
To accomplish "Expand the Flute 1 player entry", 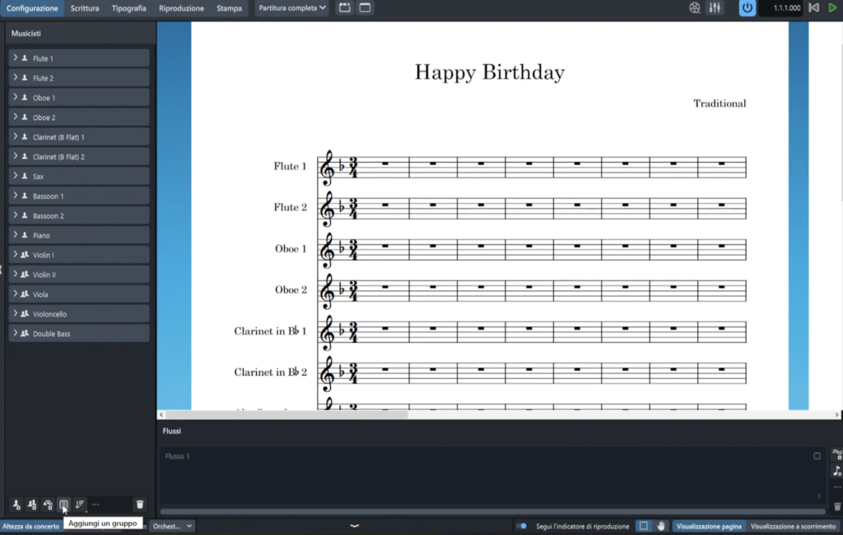I will (16, 58).
